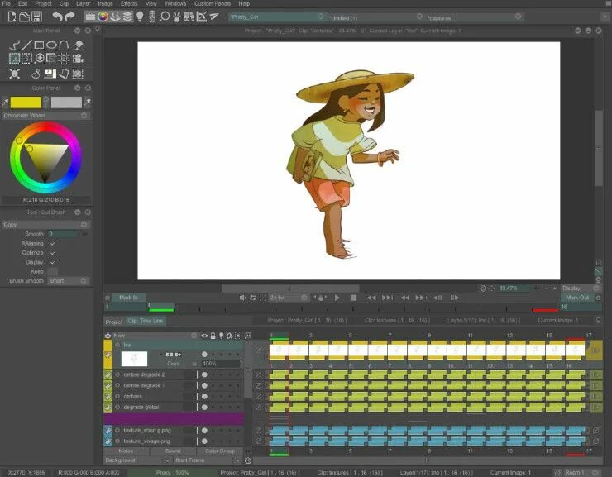Click the B-color eyedropper icon
The width and height of the screenshot is (612, 477).
88,103
